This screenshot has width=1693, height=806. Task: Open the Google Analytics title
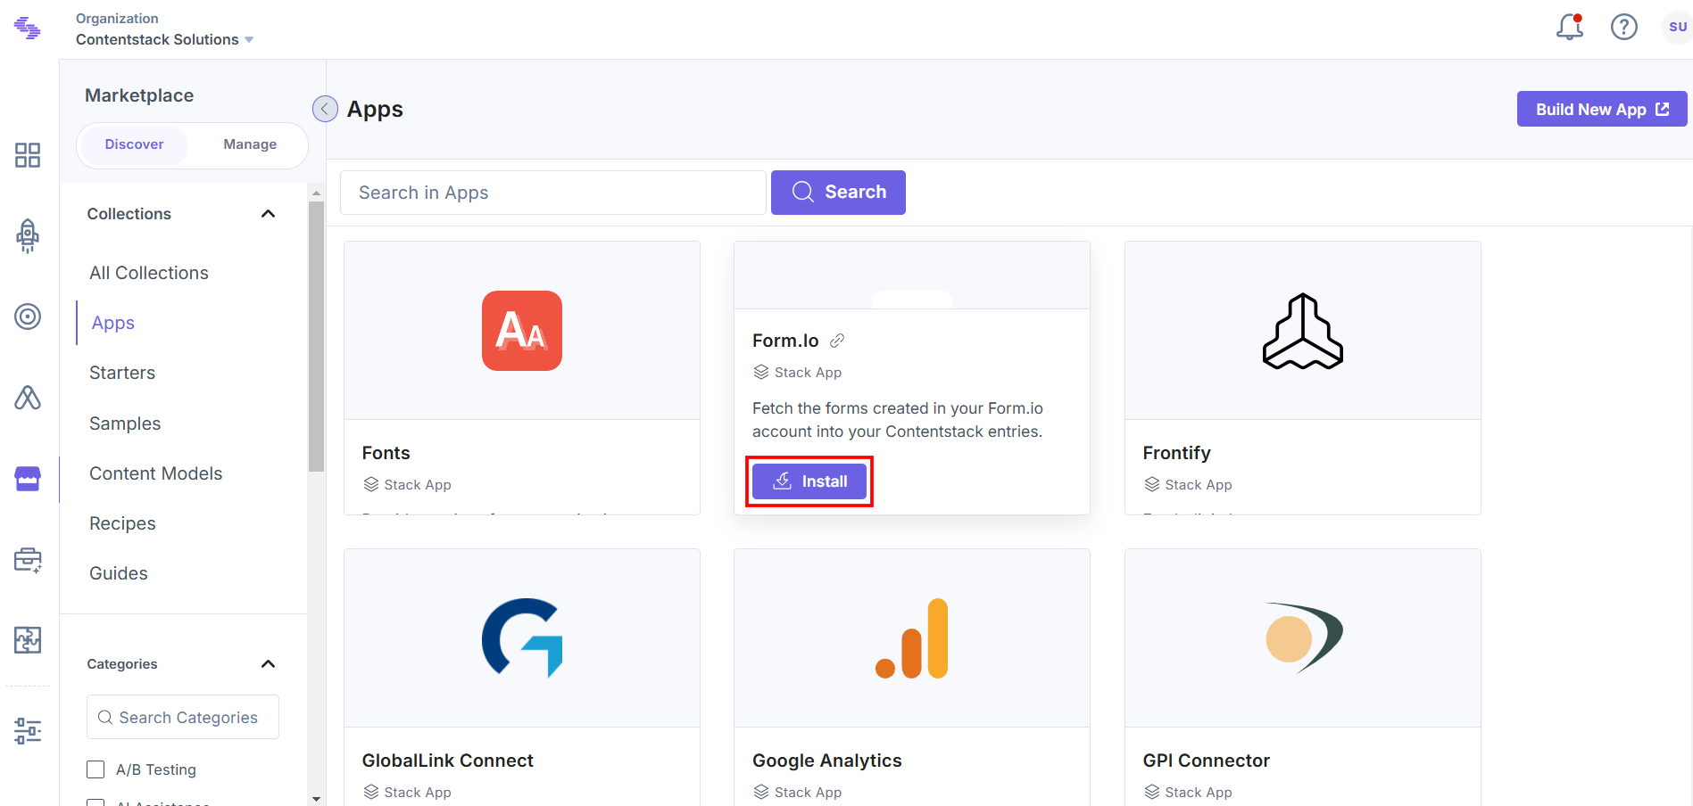click(x=827, y=761)
